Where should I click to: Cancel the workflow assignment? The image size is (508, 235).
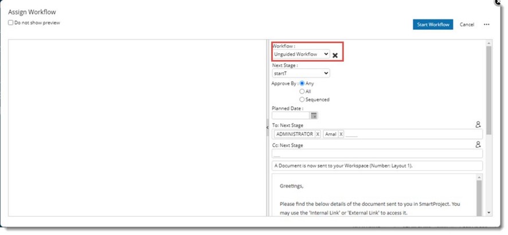467,25
